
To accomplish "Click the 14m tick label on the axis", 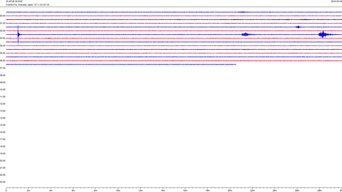I will pyautogui.click(x=163, y=191).
